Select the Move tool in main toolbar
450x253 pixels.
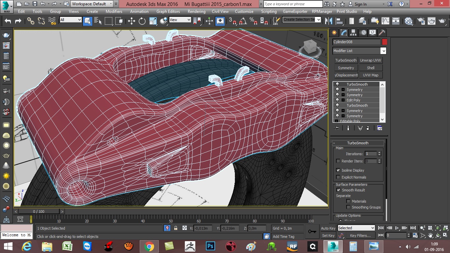[x=131, y=21]
